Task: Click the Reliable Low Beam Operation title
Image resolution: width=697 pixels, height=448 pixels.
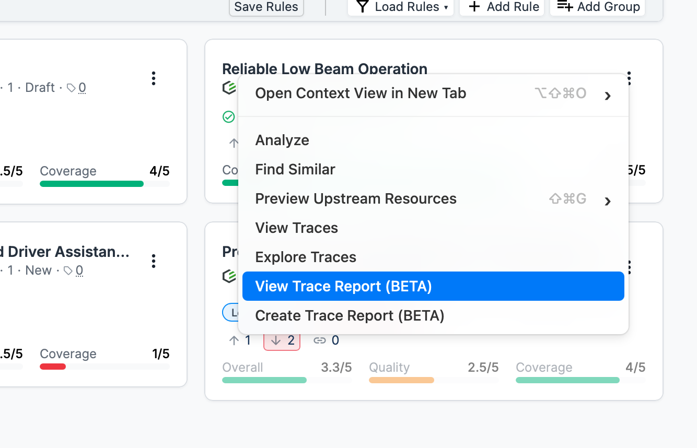Action: tap(324, 69)
